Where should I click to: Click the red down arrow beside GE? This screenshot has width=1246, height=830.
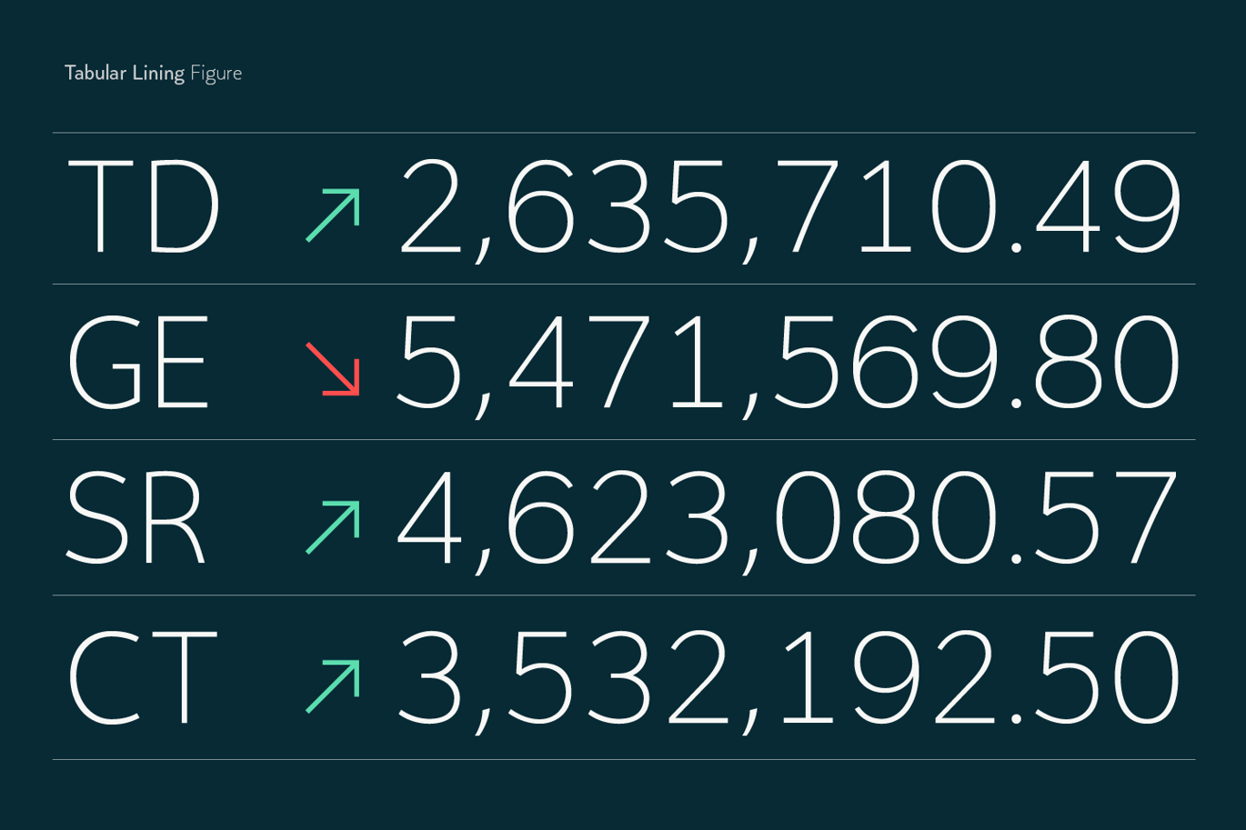coord(333,369)
